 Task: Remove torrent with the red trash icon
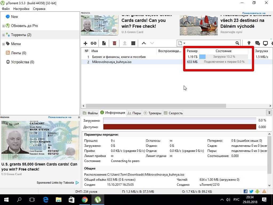114,43
